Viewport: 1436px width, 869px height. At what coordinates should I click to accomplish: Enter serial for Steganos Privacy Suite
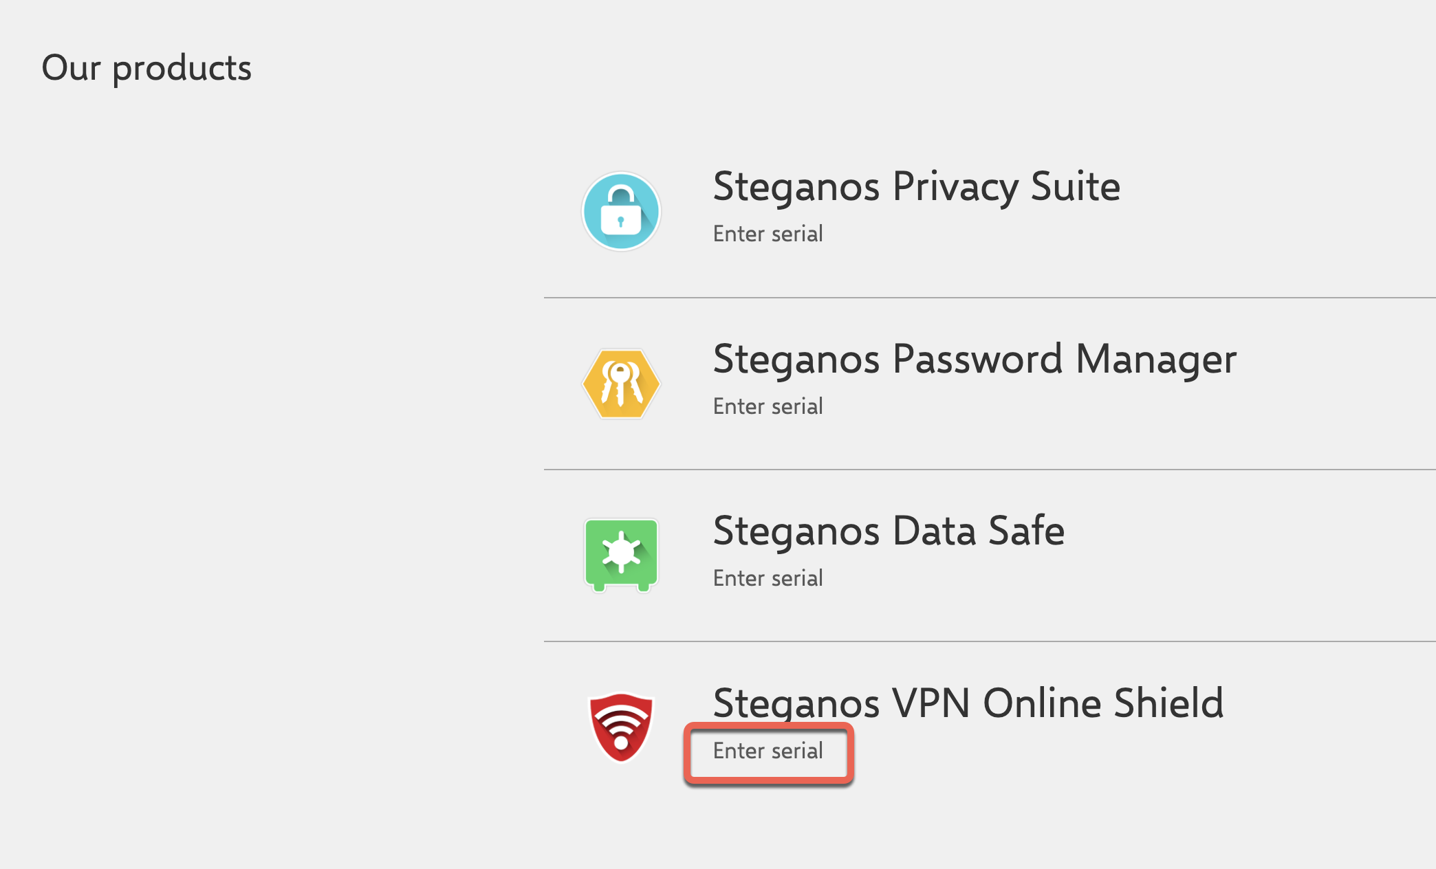768,234
